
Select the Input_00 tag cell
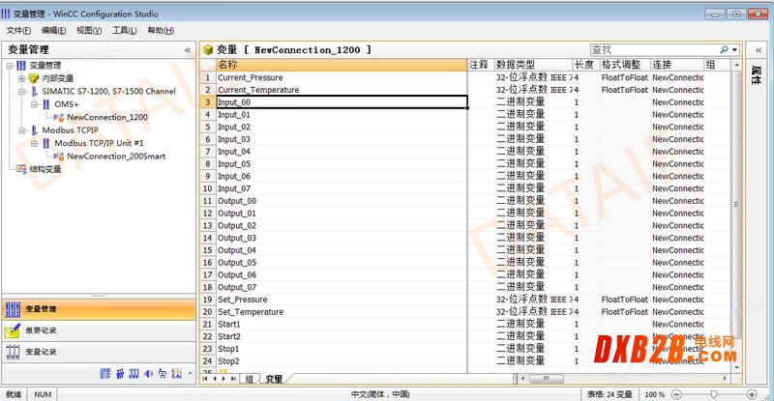(x=342, y=102)
